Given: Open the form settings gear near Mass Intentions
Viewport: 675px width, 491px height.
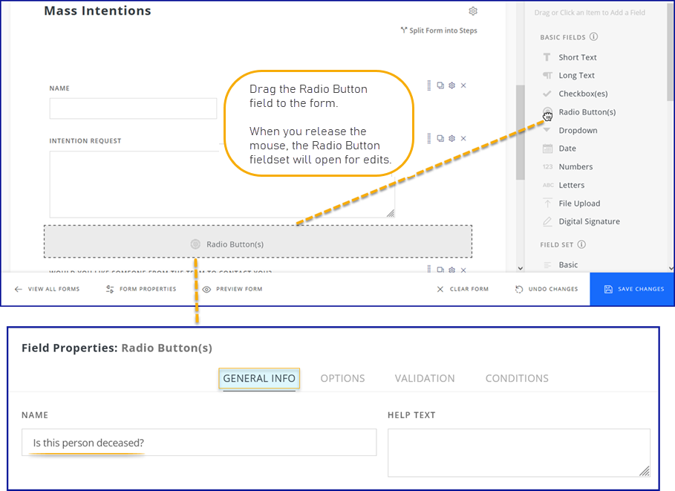Looking at the screenshot, I should click(473, 11).
